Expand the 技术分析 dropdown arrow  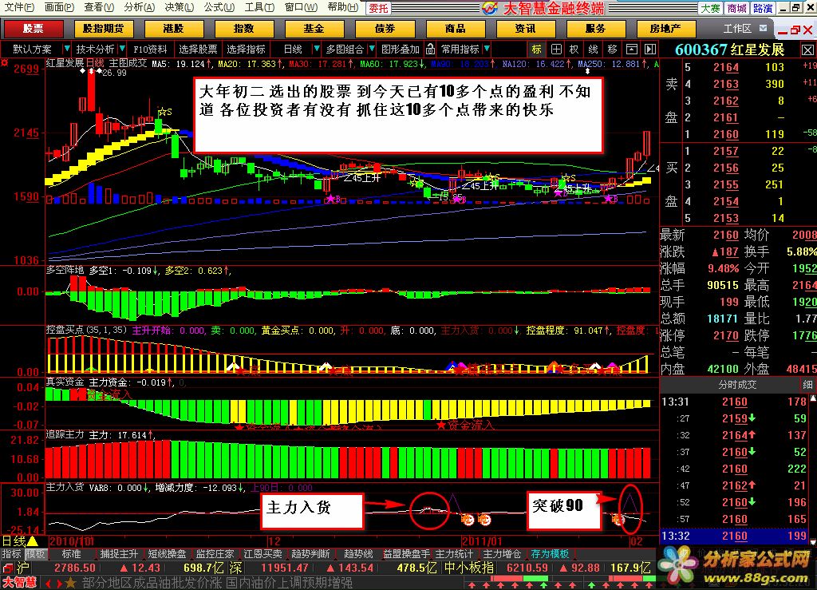[x=122, y=49]
